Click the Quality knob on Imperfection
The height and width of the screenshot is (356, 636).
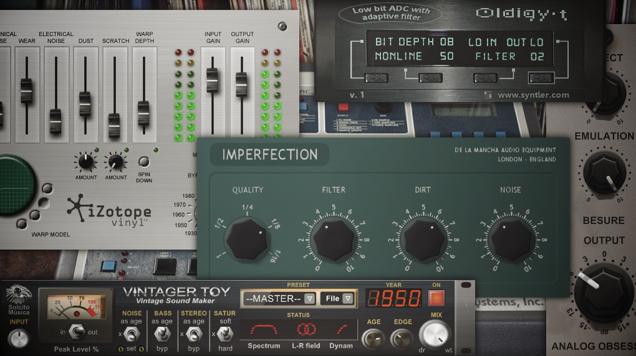(247, 239)
